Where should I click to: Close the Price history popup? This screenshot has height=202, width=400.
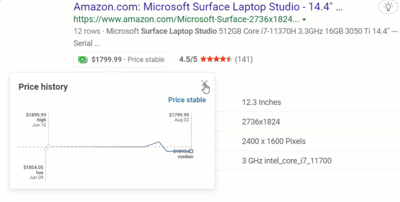[204, 84]
